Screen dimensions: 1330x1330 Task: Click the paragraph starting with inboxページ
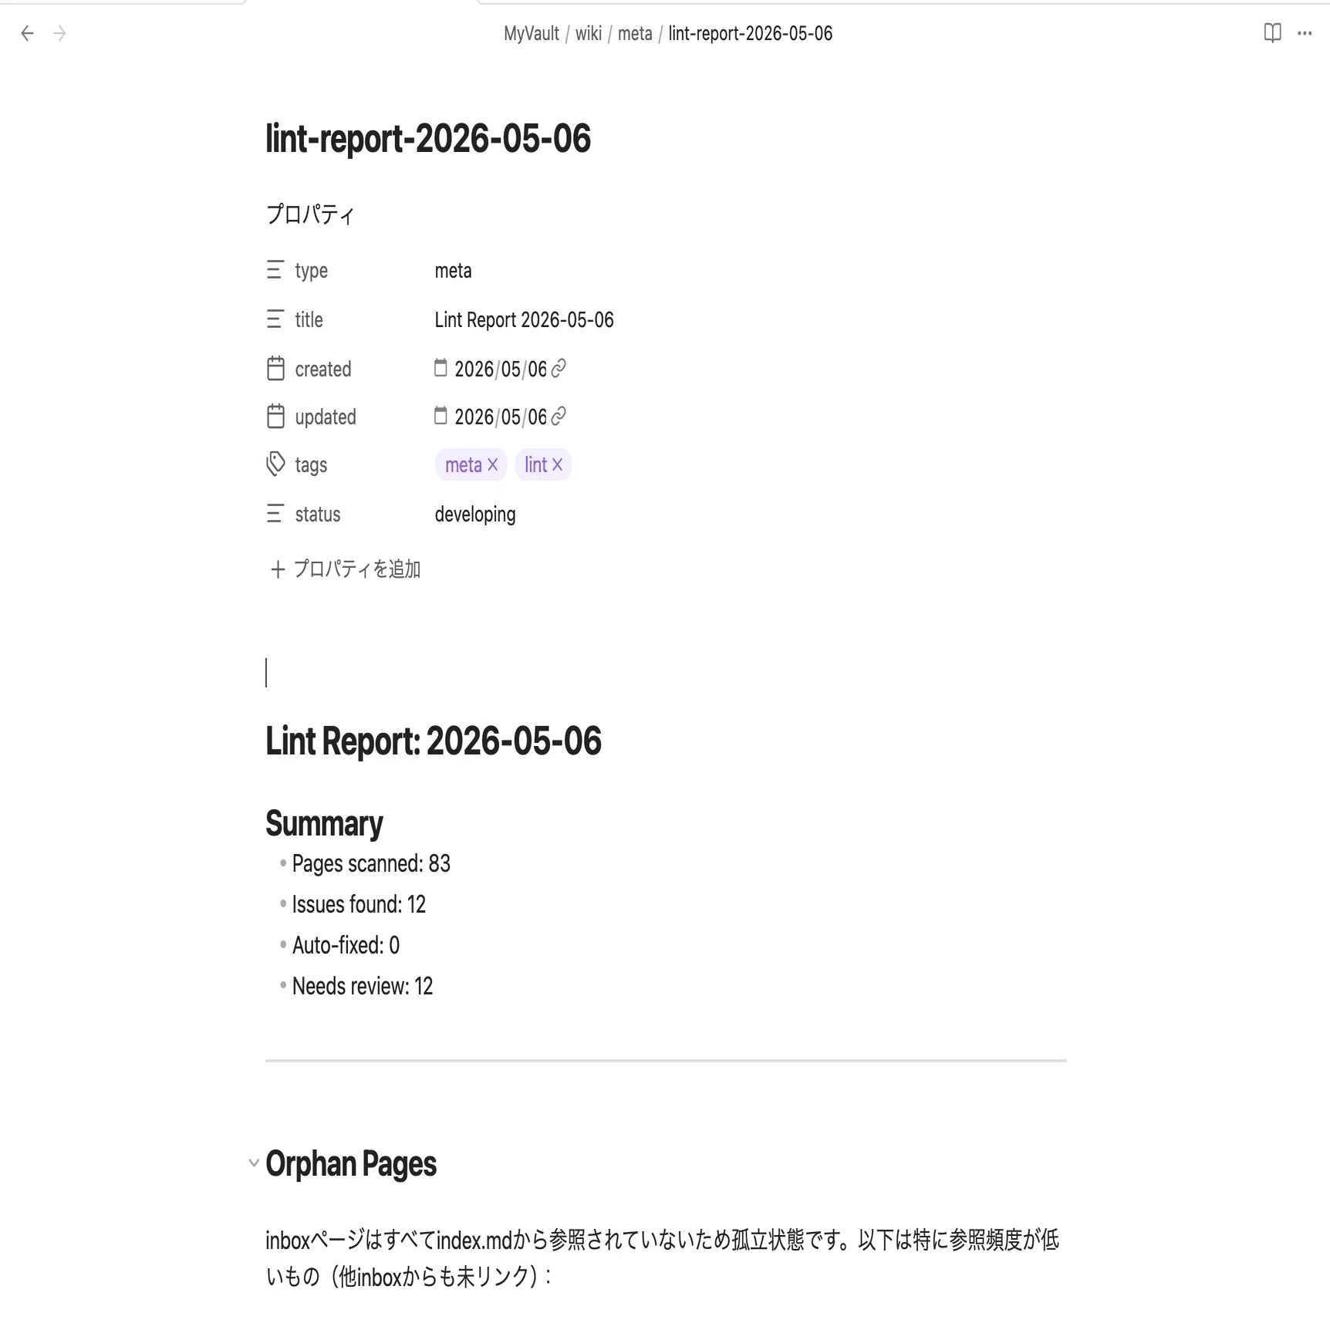pos(663,1258)
